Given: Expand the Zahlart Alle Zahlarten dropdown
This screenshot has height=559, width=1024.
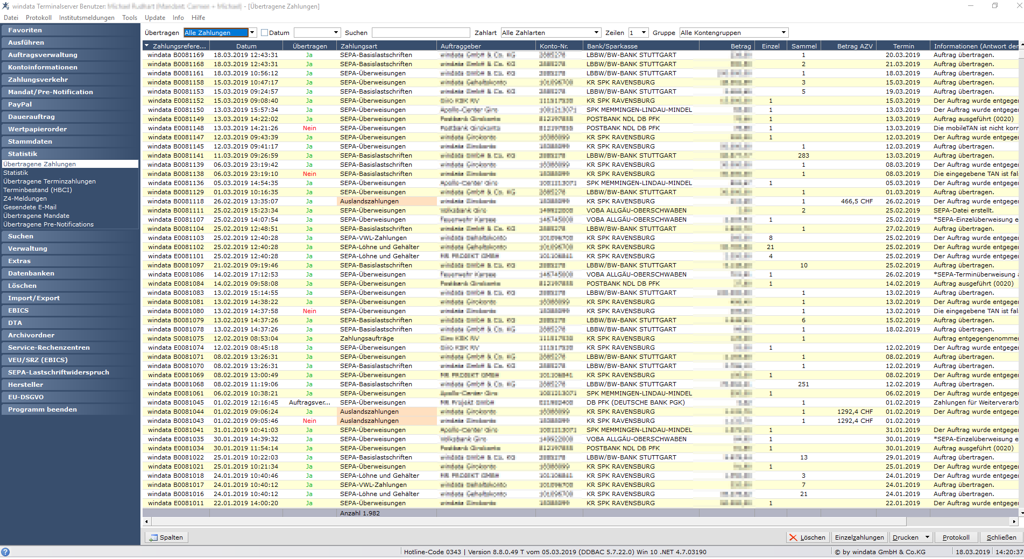Looking at the screenshot, I should pyautogui.click(x=596, y=33).
